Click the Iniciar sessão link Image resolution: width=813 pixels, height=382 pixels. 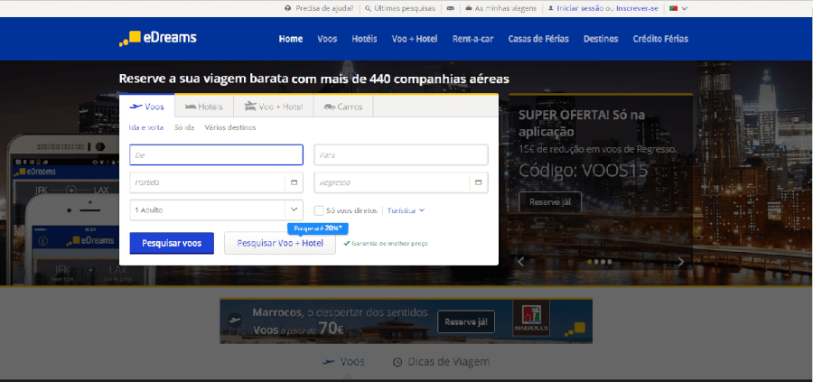pyautogui.click(x=580, y=8)
